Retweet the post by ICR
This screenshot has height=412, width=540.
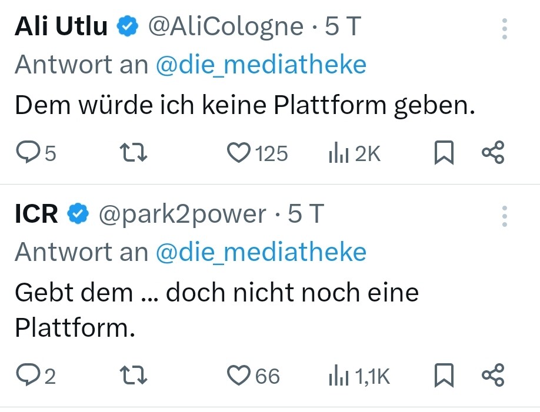coord(133,376)
